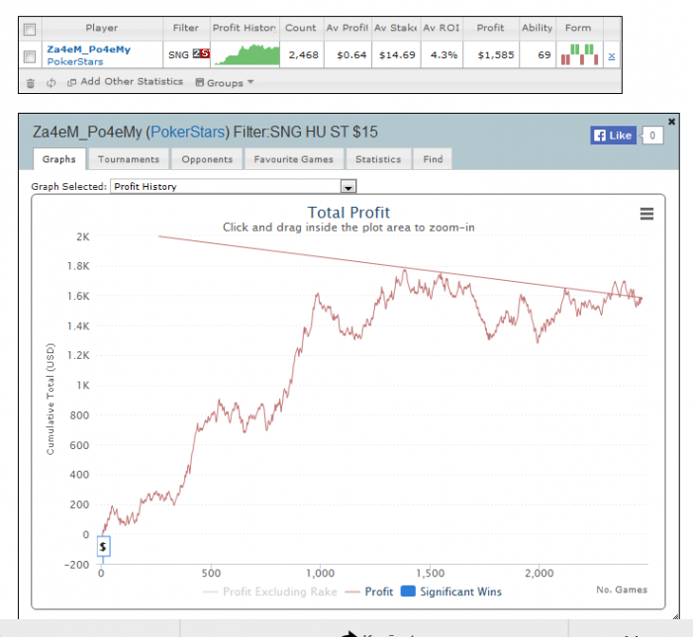Screen dimensions: 693x637
Task: Sort by the Ability column header
Action: click(537, 28)
